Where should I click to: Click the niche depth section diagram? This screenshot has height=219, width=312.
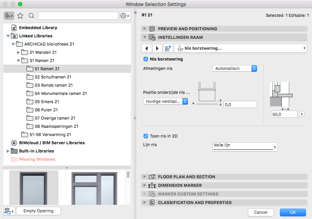pos(281,96)
